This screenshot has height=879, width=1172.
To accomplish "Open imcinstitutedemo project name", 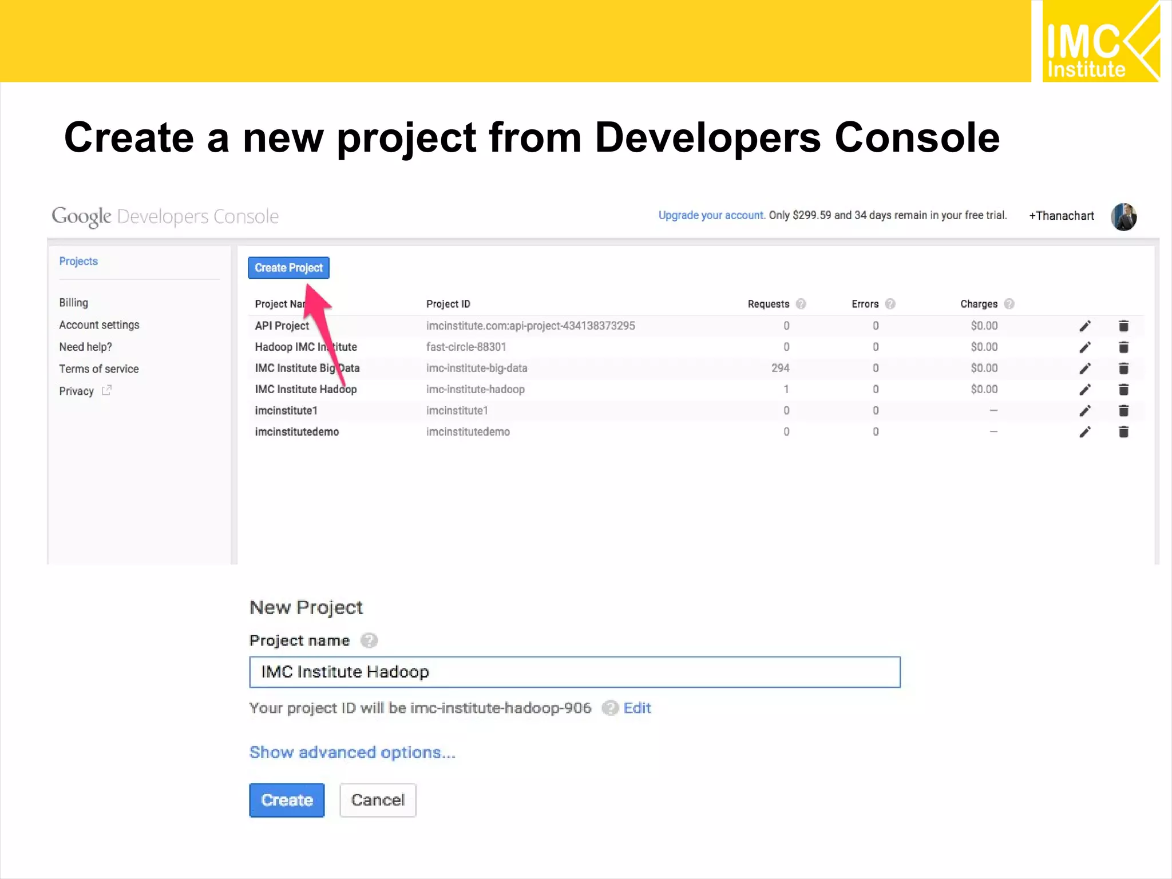I will (297, 431).
